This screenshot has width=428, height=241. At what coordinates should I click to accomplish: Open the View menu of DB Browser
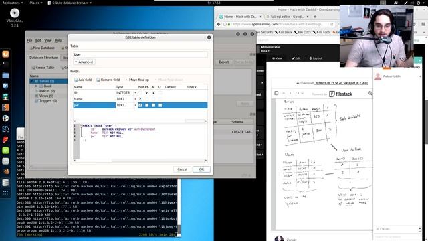click(48, 40)
